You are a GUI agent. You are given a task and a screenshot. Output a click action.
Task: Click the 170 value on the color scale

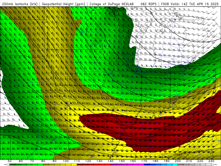144,161
